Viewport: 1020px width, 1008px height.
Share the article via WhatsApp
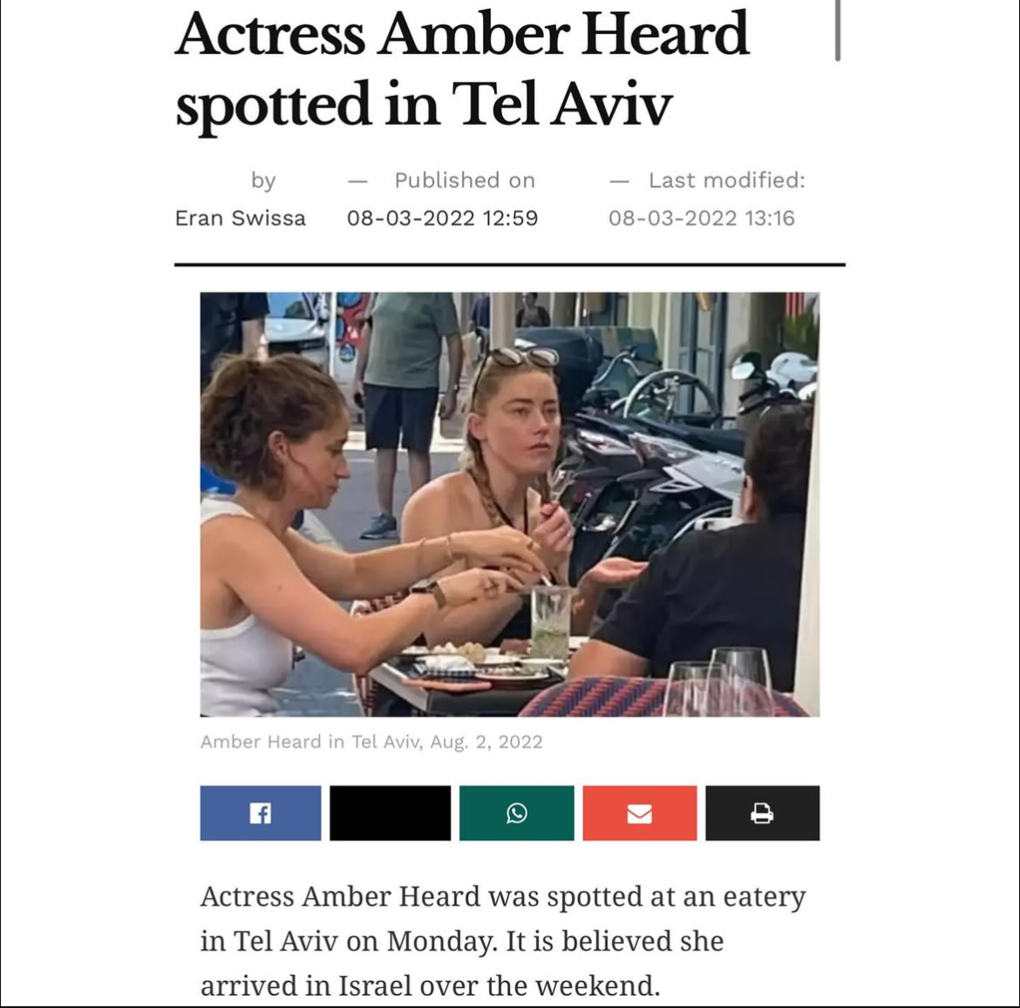click(516, 813)
